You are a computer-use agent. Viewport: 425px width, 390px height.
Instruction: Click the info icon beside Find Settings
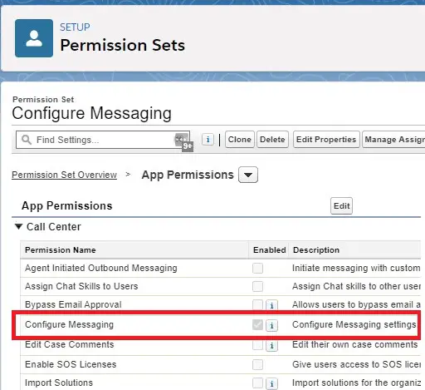[x=208, y=140]
